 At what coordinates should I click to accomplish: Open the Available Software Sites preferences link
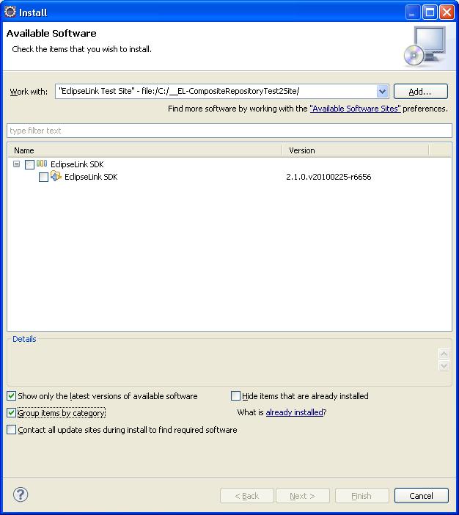tap(355, 109)
